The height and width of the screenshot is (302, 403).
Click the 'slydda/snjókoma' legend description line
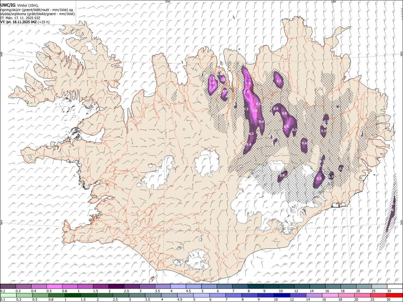[x=38, y=14]
